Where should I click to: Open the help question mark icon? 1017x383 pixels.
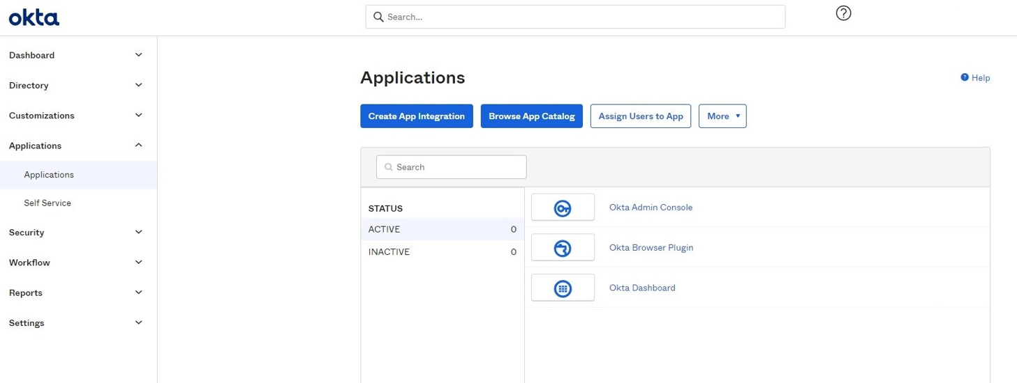(843, 13)
